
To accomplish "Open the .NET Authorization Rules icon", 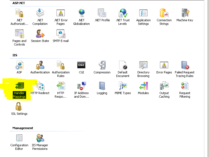I will [19, 13].
